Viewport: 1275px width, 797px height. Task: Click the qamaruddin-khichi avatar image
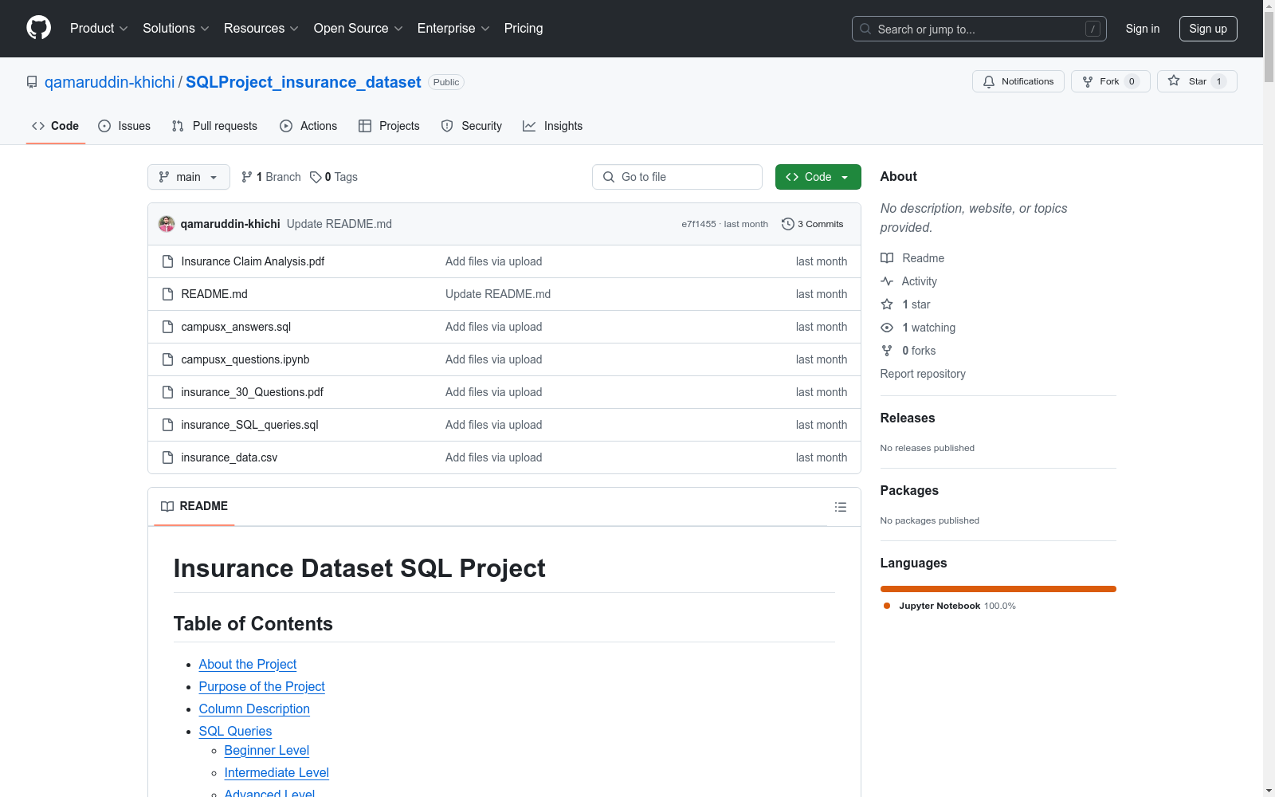click(x=167, y=224)
